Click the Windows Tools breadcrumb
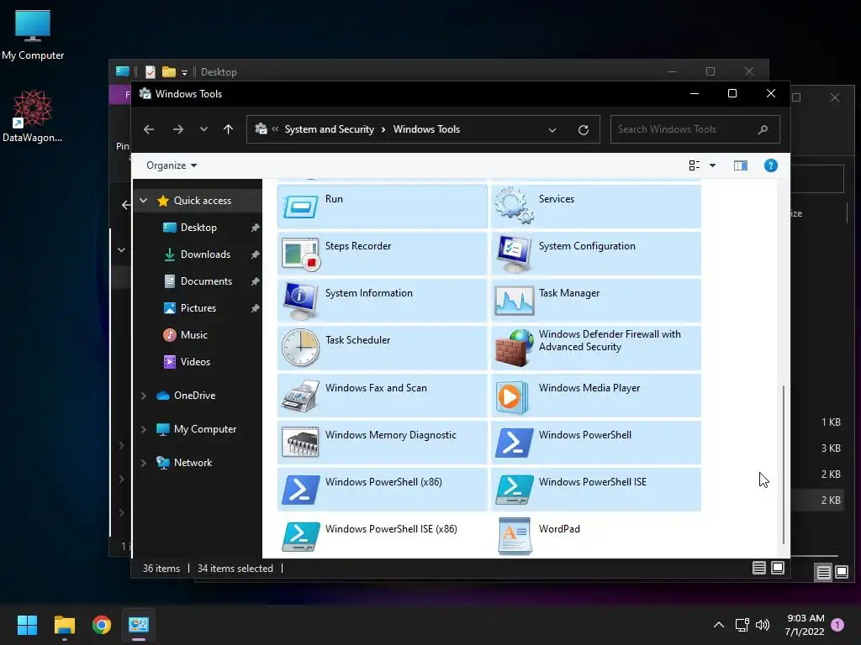Image resolution: width=861 pixels, height=645 pixels. click(426, 129)
